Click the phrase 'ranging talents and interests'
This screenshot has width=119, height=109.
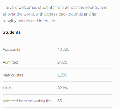pos(29,21)
